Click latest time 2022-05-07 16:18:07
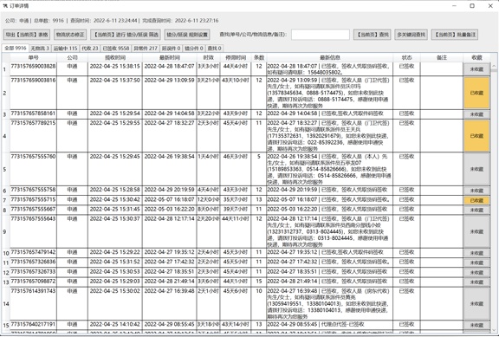The height and width of the screenshot is (337, 499). pyautogui.click(x=169, y=199)
